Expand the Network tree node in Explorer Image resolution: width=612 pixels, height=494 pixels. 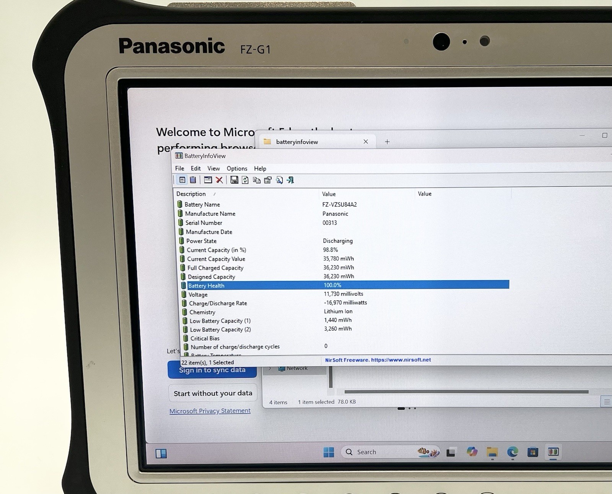point(270,369)
